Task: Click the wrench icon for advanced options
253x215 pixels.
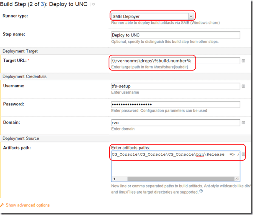Action: point(3,205)
